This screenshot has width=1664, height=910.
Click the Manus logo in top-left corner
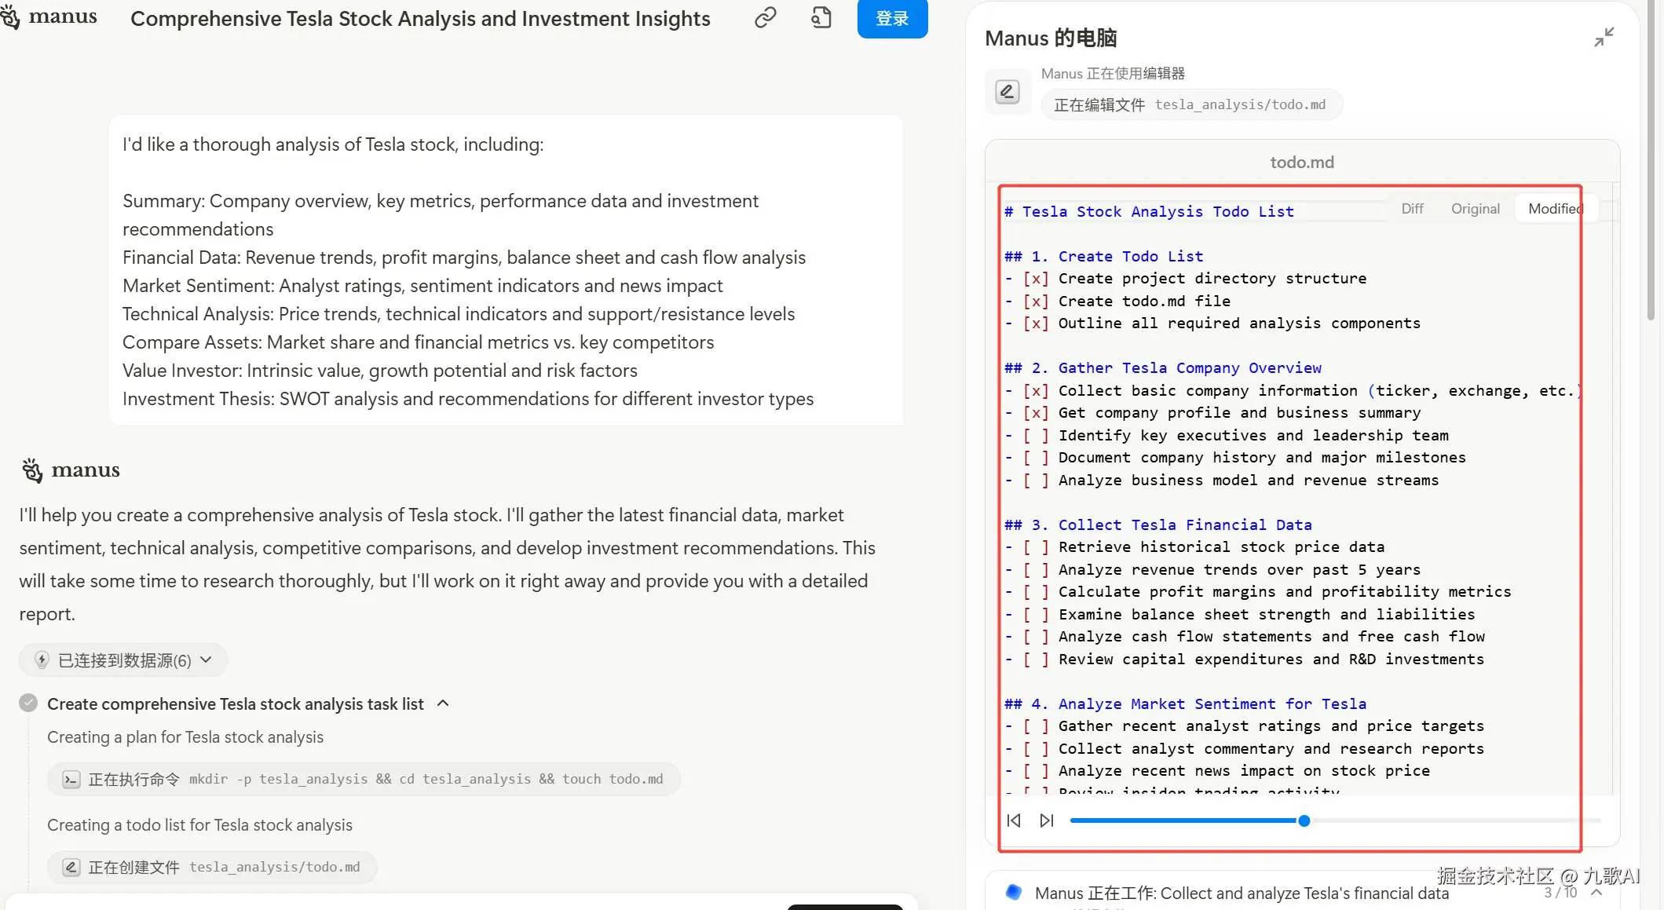[x=49, y=16]
